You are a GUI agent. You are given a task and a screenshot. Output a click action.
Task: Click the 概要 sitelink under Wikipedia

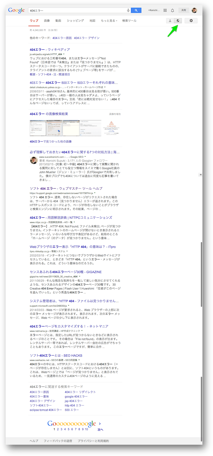pos(33,74)
